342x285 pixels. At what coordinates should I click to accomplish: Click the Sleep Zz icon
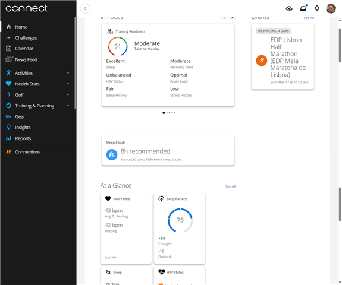click(x=108, y=272)
